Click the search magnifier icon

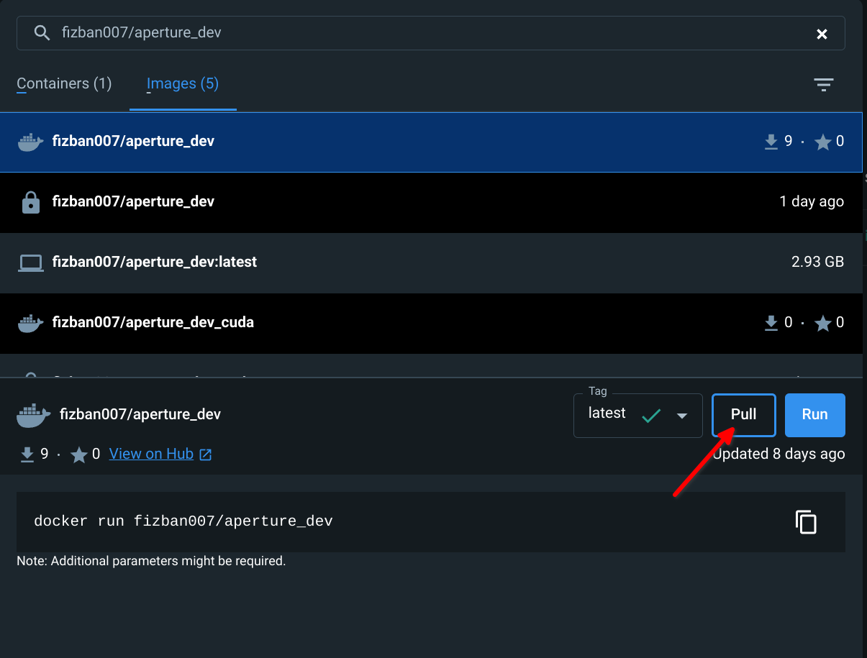pyautogui.click(x=42, y=33)
